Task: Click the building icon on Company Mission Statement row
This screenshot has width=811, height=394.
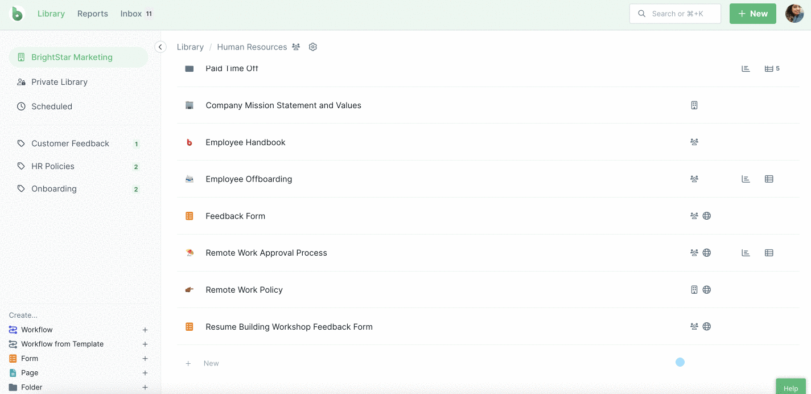Action: click(694, 105)
